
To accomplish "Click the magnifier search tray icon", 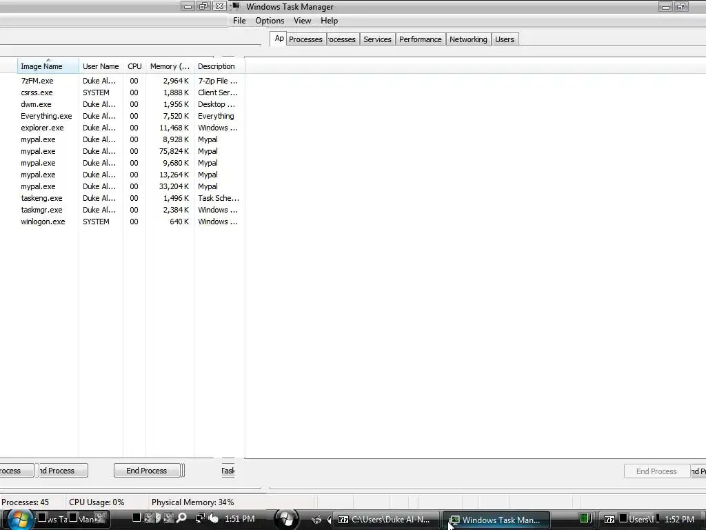I will 181,518.
